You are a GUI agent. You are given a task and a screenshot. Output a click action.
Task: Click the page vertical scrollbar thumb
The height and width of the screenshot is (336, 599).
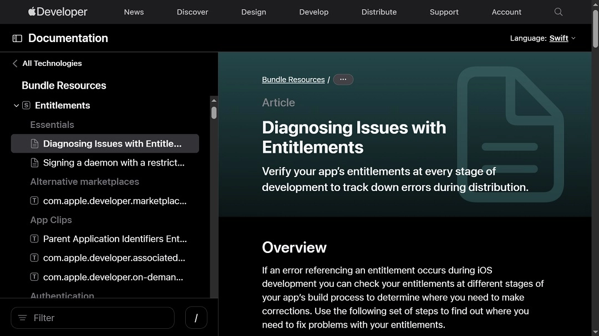[x=595, y=29]
